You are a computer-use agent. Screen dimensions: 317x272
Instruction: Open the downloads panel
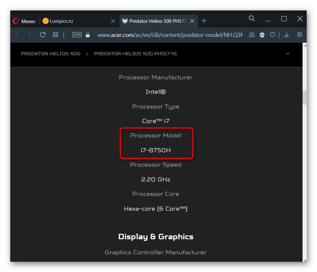[287, 35]
